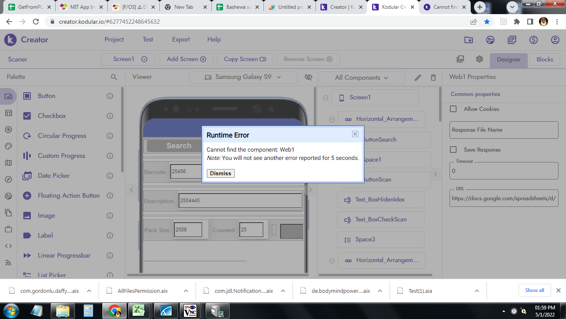Collapse the Screen1 tree node
This screenshot has height=319, width=566.
[x=325, y=98]
